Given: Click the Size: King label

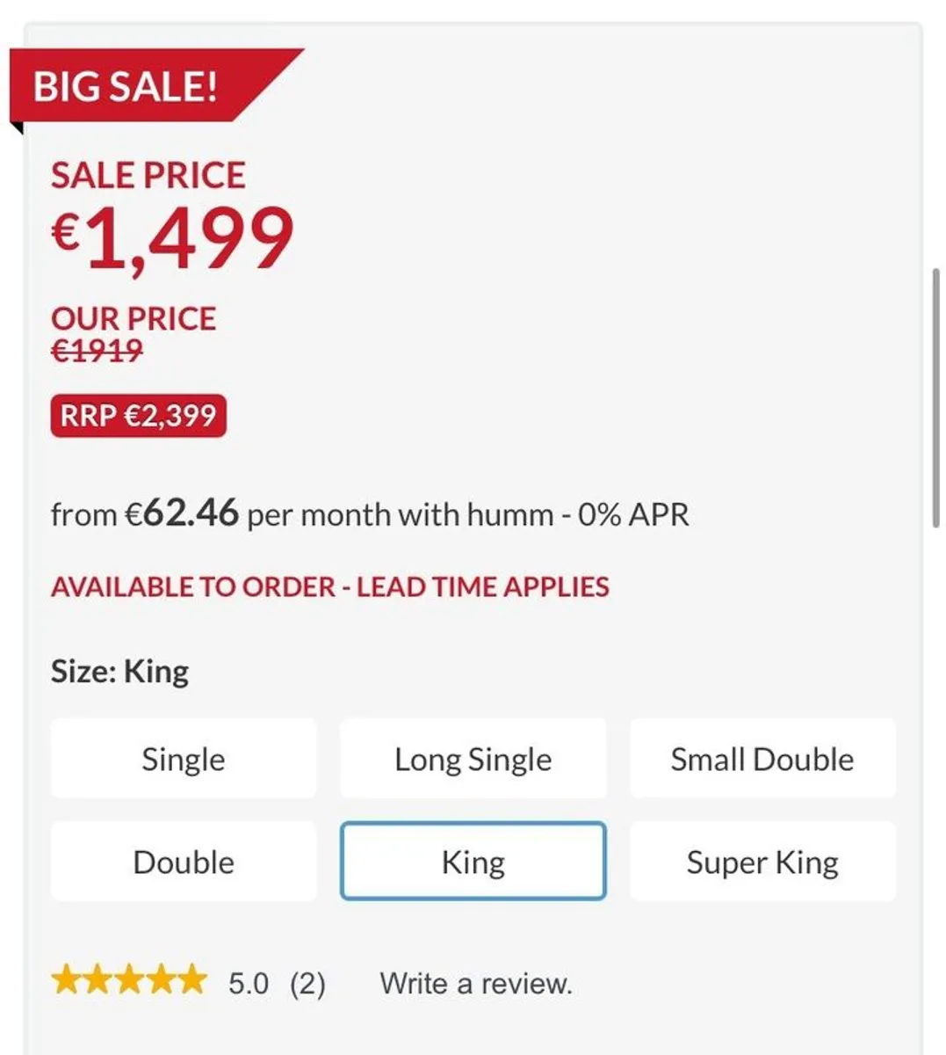Looking at the screenshot, I should coord(119,672).
